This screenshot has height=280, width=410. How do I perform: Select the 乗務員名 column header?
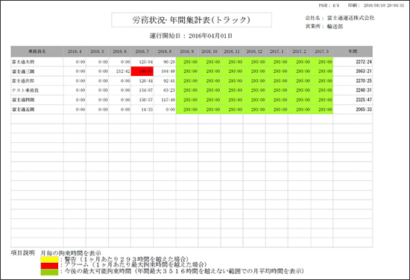(37, 51)
